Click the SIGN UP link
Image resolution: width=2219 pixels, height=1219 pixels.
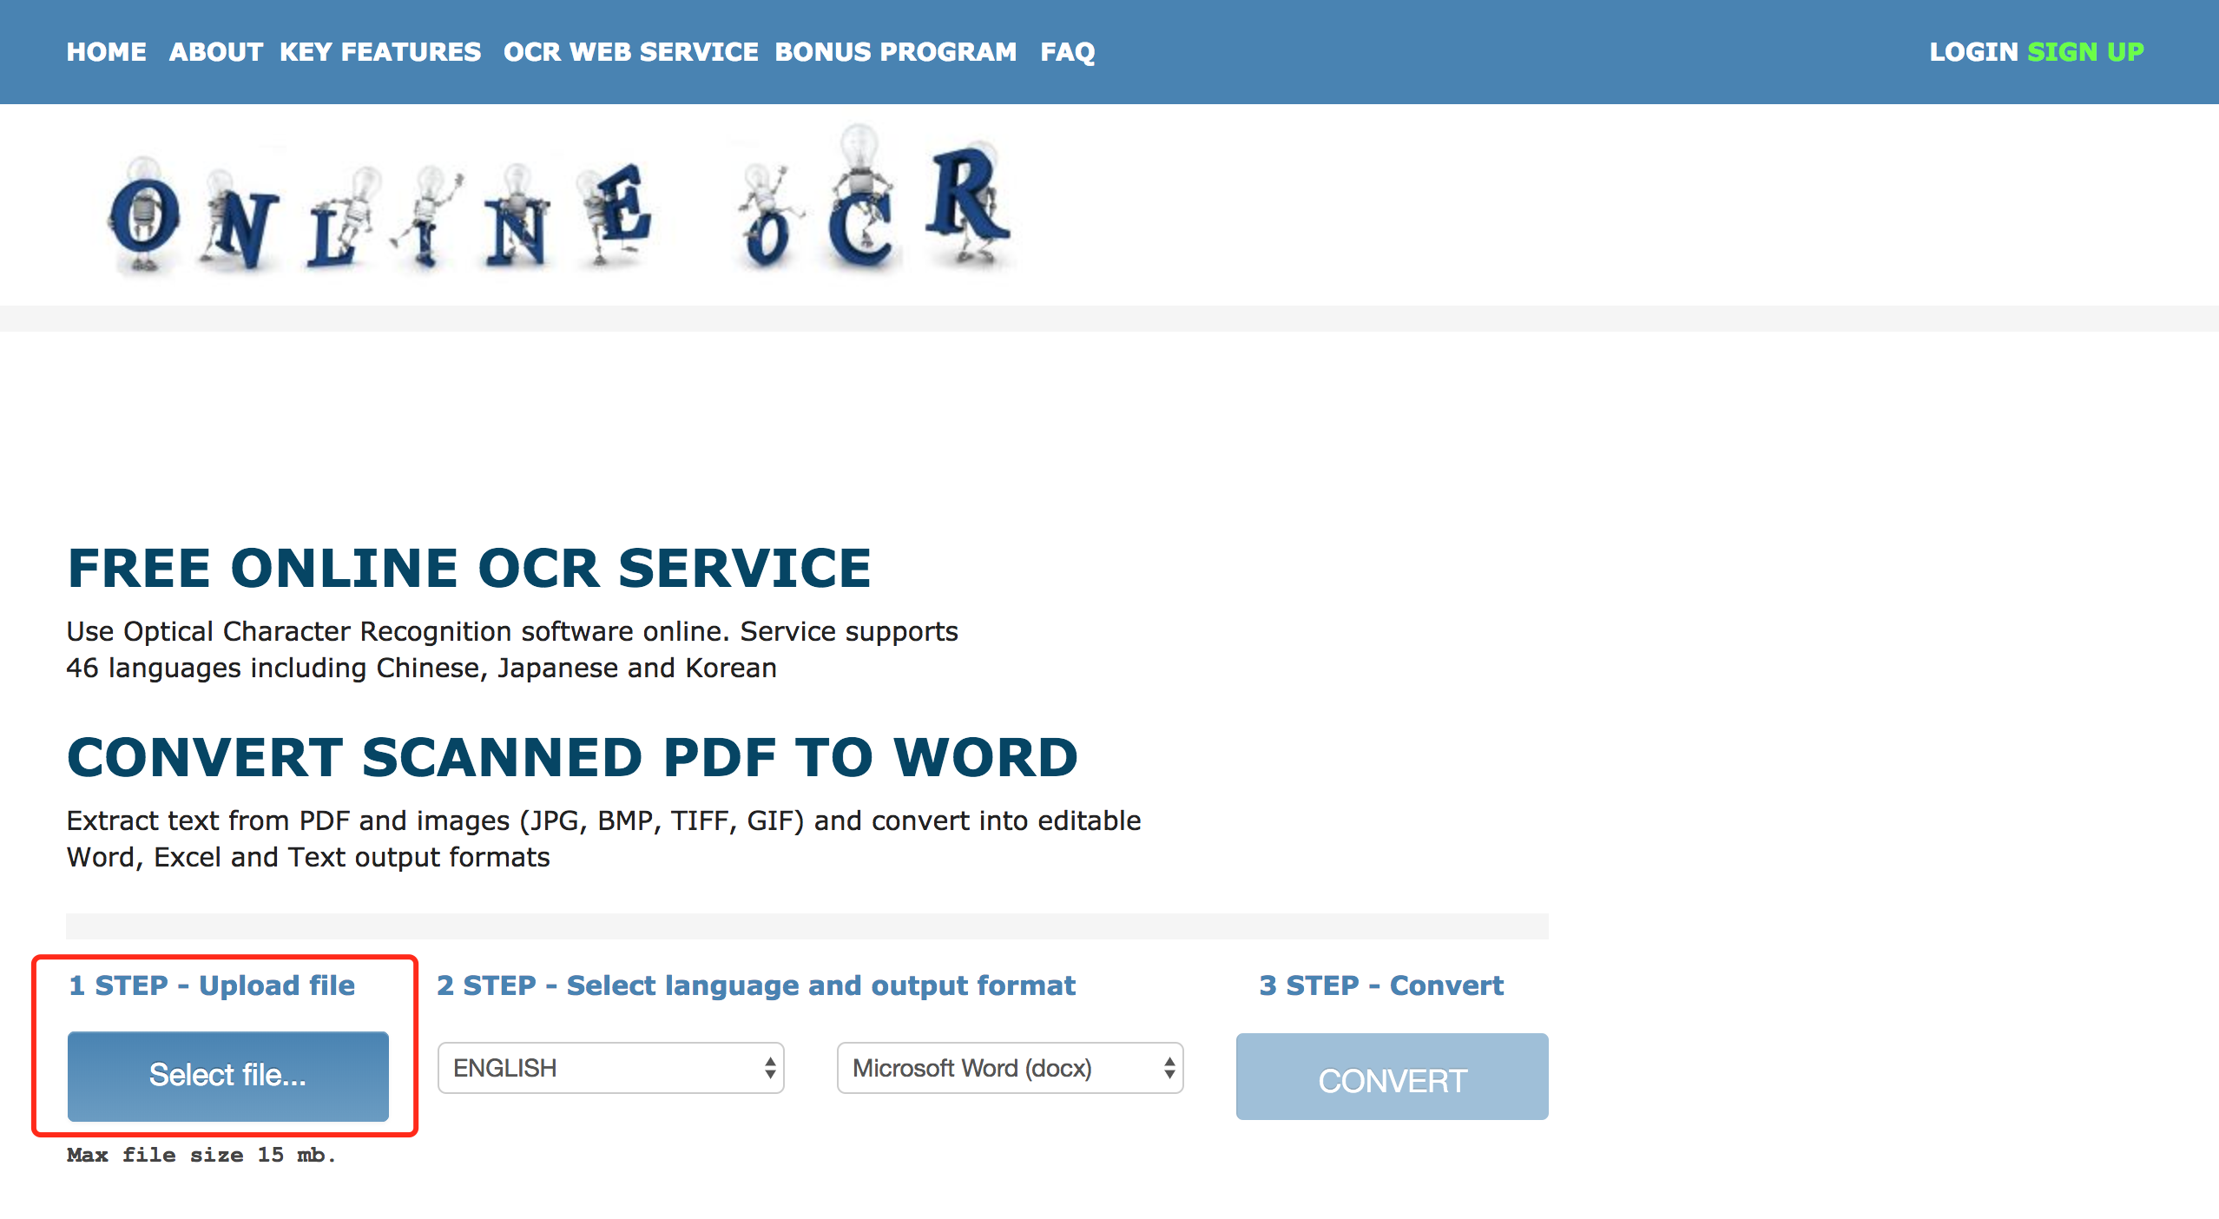2085,52
